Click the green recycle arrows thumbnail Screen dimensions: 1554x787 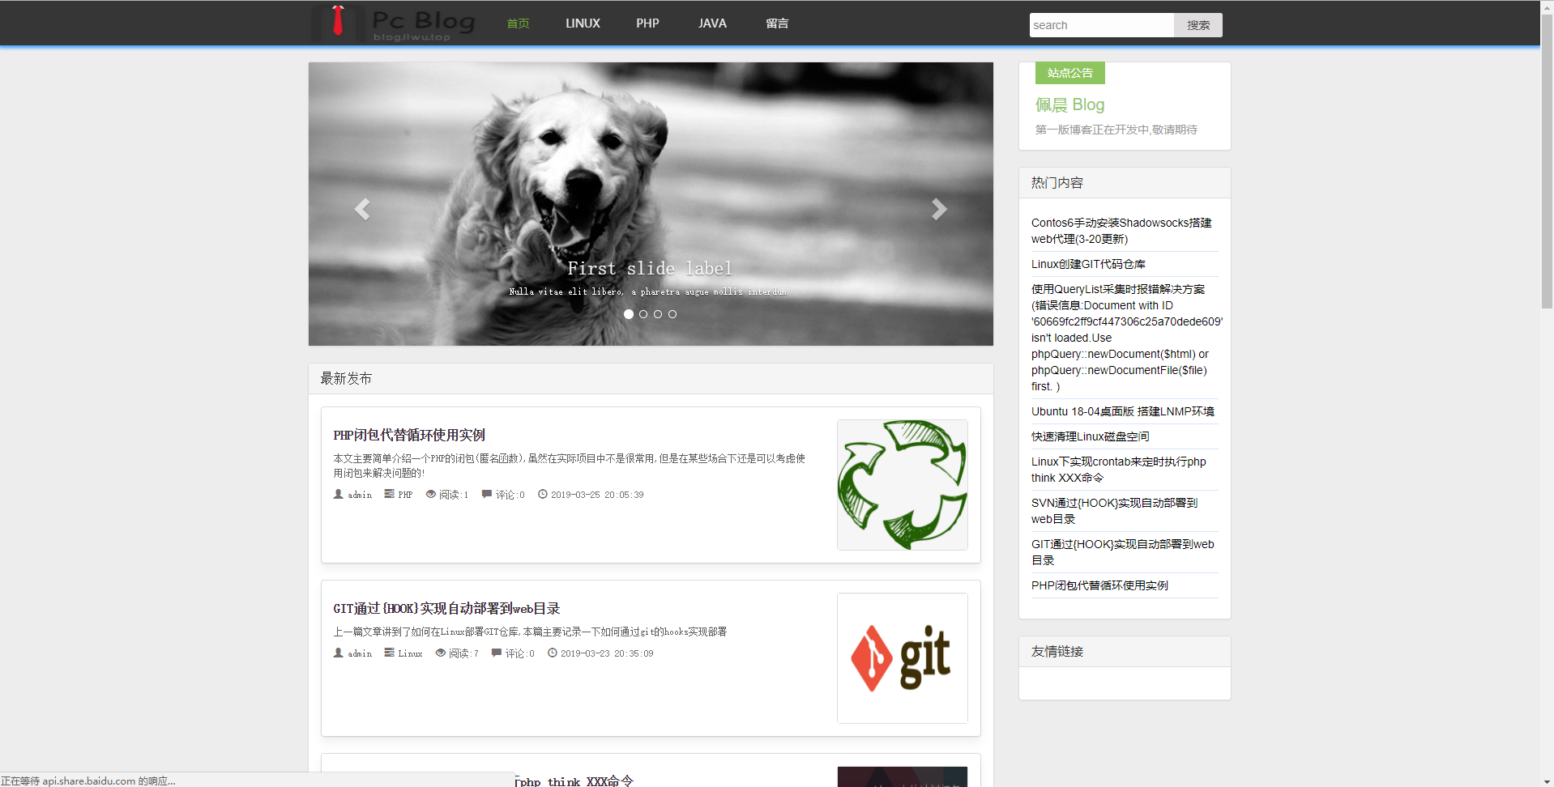pos(903,485)
